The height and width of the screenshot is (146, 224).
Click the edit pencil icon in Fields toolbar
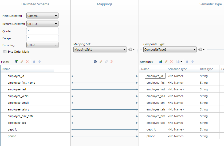tap(22, 62)
